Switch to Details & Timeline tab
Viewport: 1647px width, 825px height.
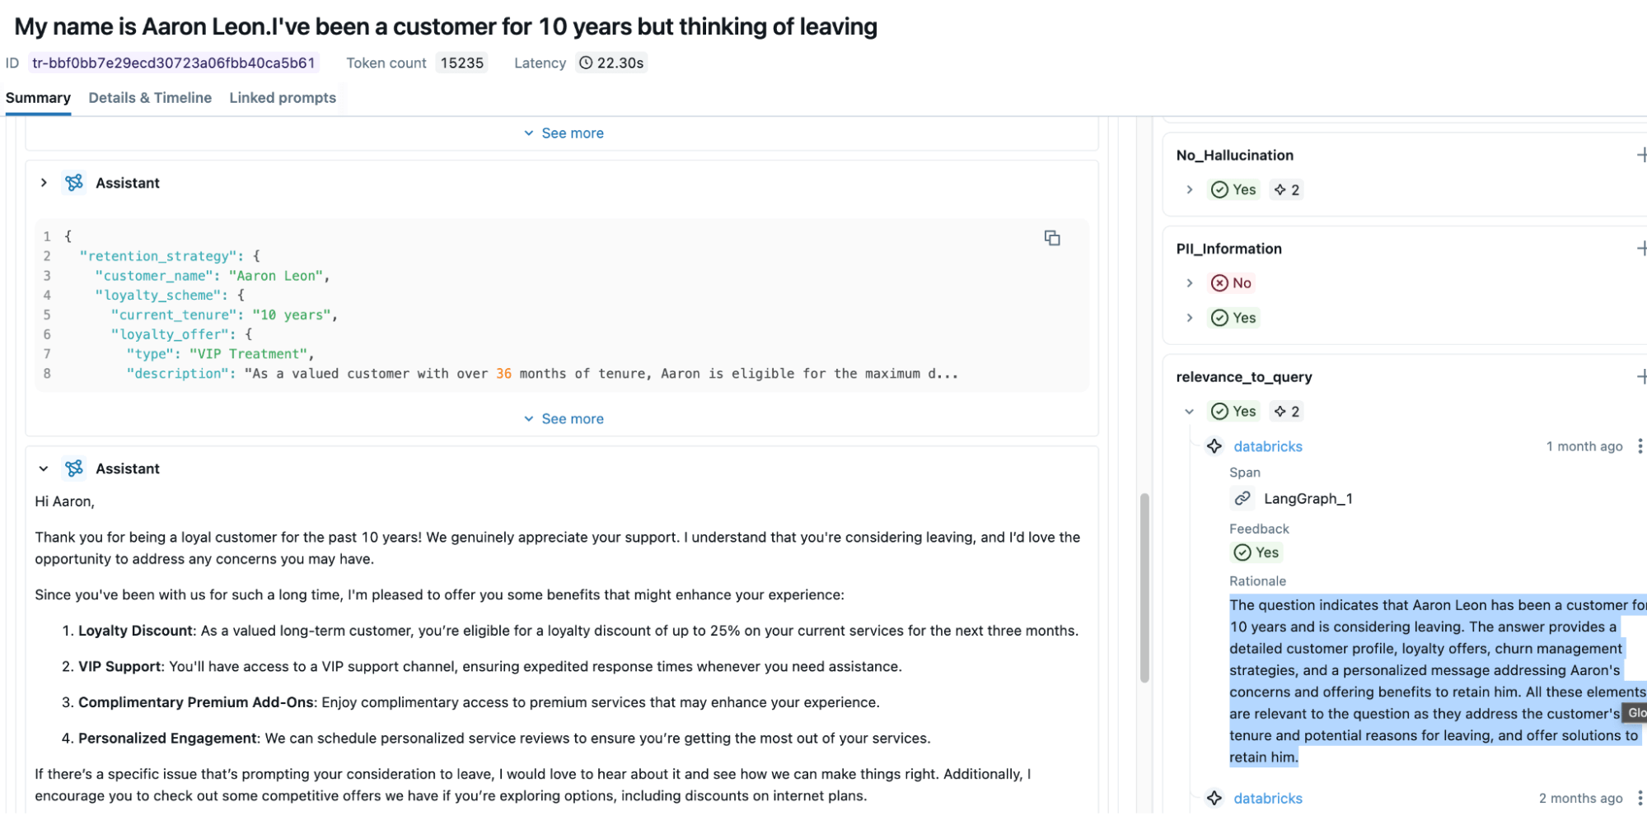[x=150, y=98]
